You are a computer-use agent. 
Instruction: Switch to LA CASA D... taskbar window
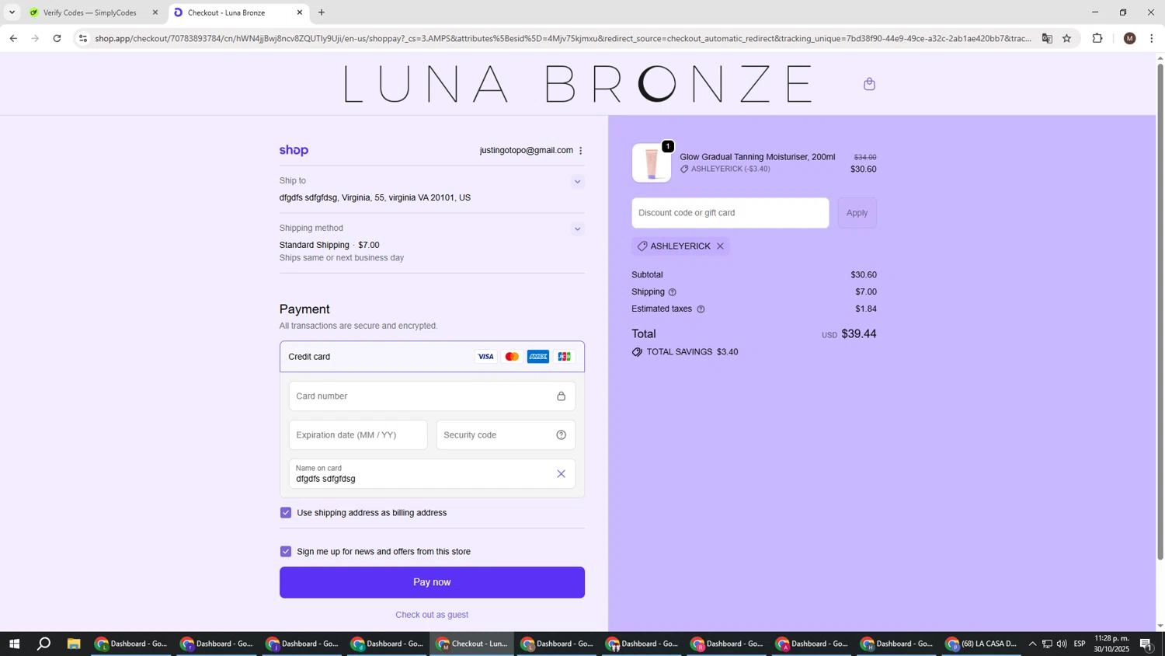(x=982, y=644)
